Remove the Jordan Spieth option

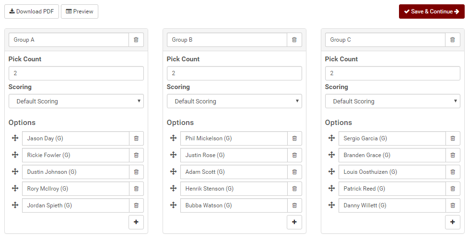tap(136, 205)
